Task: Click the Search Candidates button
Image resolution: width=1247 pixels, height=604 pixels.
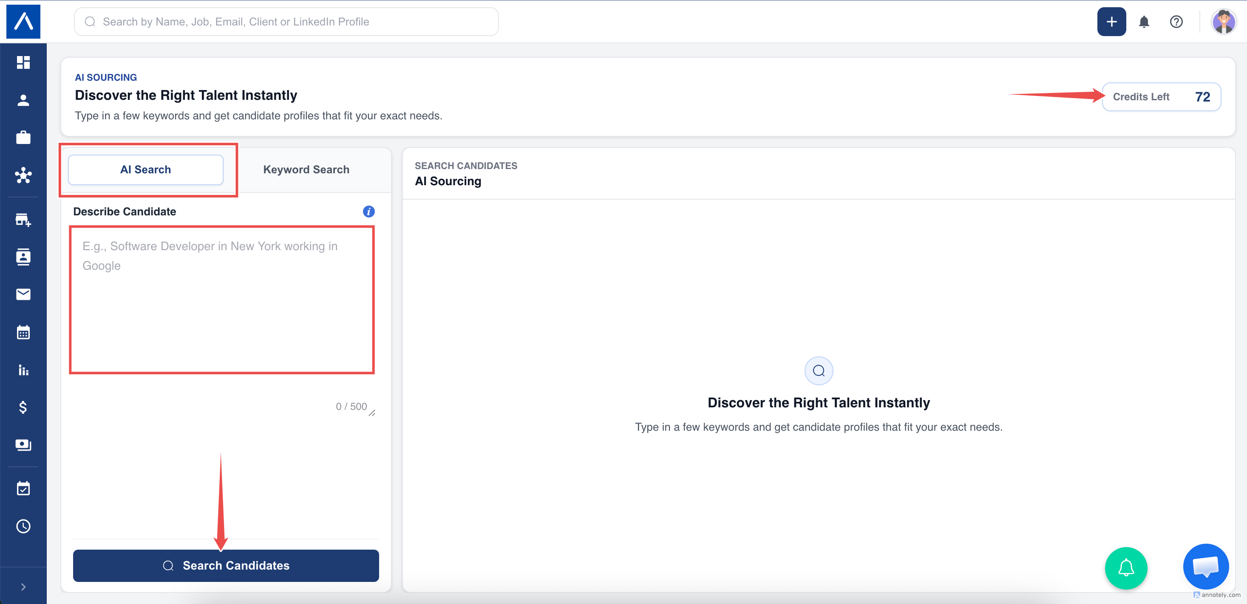Action: (226, 565)
